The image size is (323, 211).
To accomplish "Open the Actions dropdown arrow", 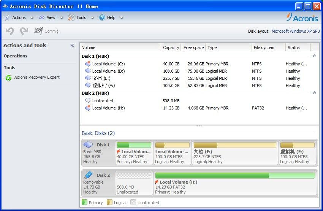I will click(x=32, y=18).
